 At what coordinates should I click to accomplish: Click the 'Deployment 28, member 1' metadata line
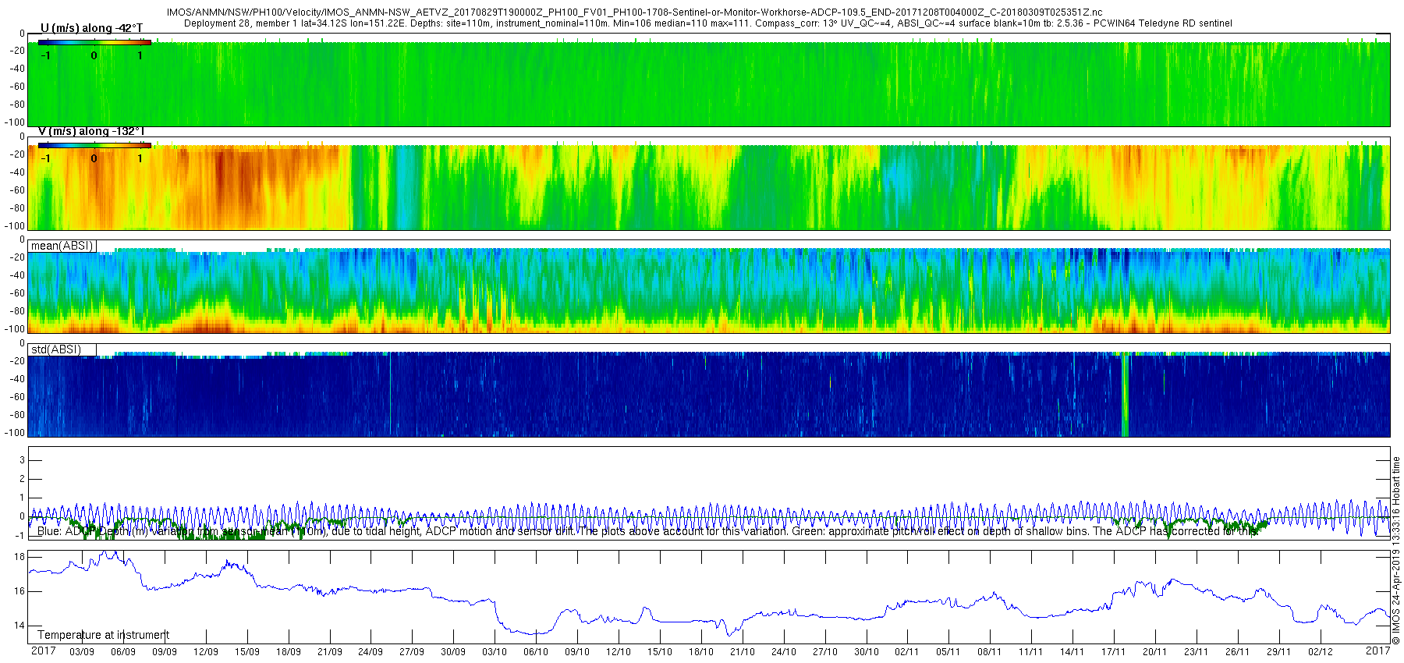[708, 23]
